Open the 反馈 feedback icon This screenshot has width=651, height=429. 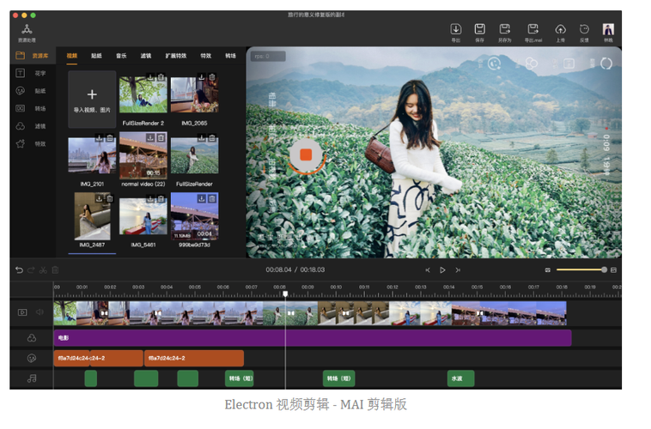584,29
